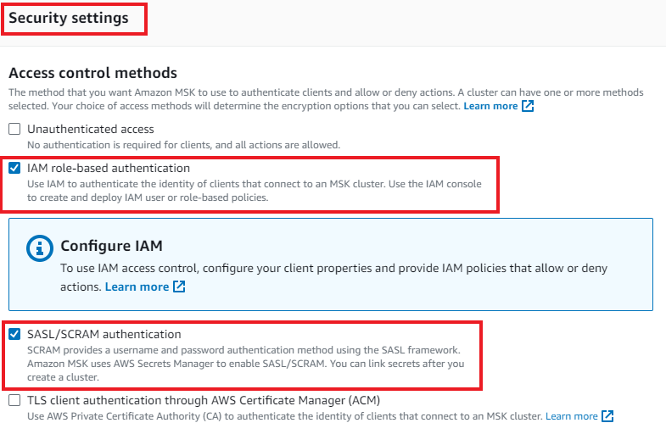Enable TLS client authentication through ACM checkbox
This screenshot has width=666, height=434.
(x=14, y=400)
